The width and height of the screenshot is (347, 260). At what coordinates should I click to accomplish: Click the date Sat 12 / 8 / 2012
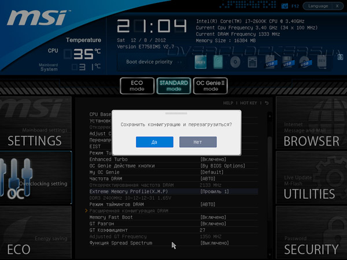click(142, 40)
